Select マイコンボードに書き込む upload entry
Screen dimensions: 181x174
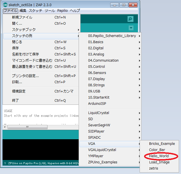41,61
